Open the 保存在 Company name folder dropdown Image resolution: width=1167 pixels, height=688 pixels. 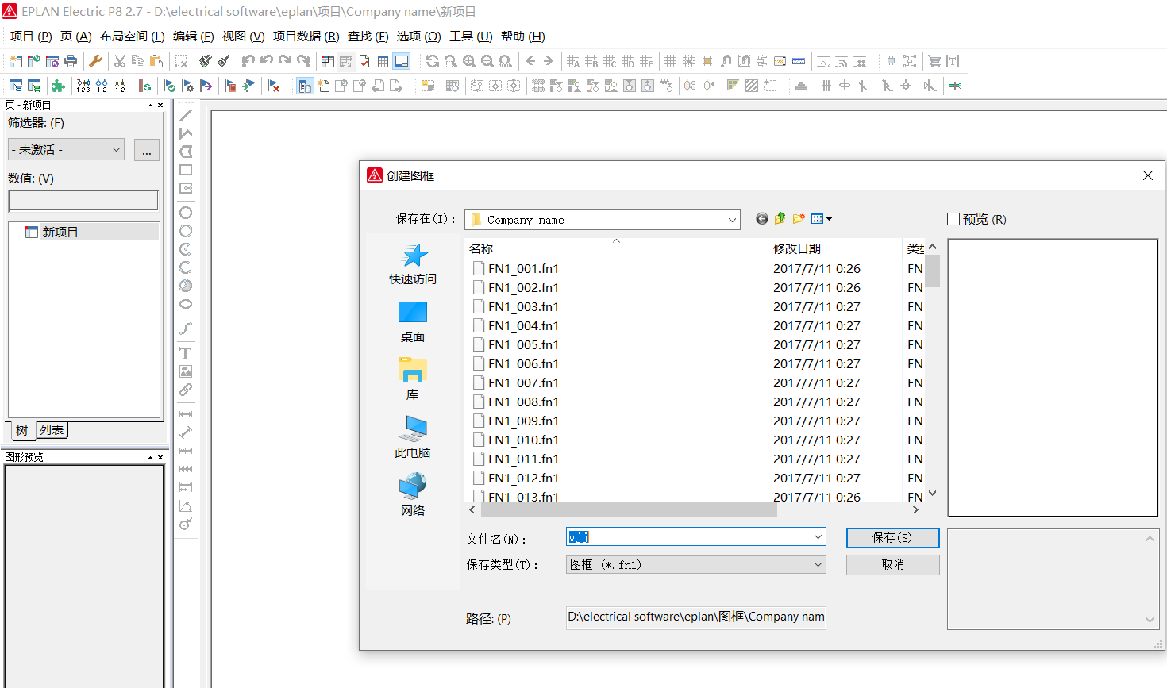coord(732,220)
